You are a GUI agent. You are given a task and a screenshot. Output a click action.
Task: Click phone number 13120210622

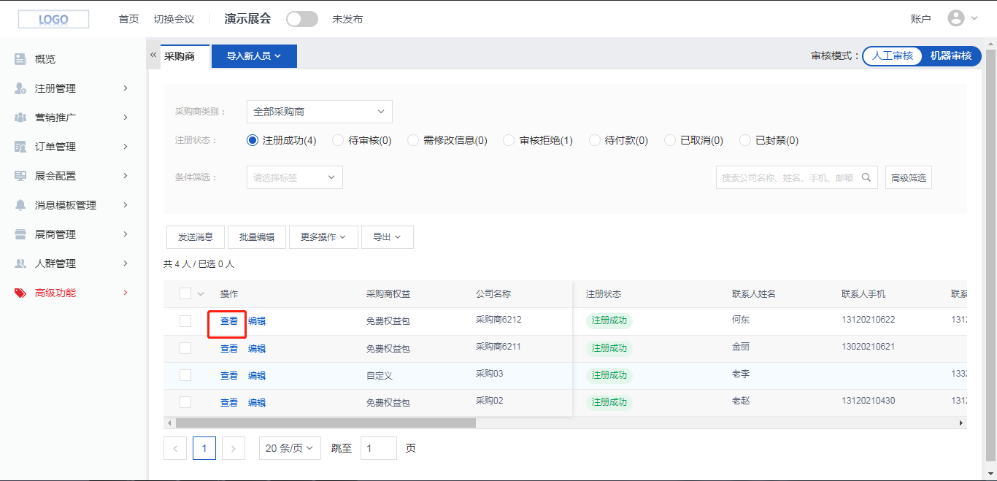[868, 320]
